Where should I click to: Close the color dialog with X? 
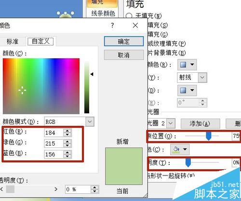click(x=135, y=25)
